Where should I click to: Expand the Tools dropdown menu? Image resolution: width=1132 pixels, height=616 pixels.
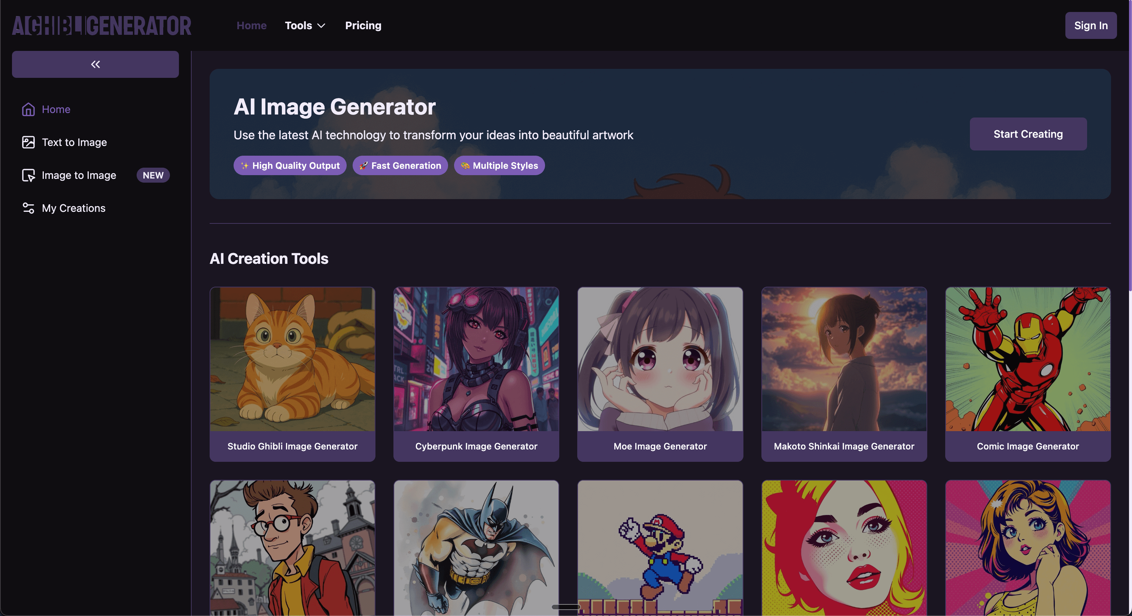pos(305,25)
